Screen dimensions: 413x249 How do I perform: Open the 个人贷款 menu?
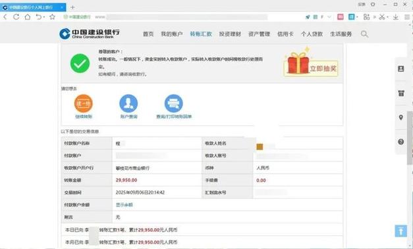(312, 34)
